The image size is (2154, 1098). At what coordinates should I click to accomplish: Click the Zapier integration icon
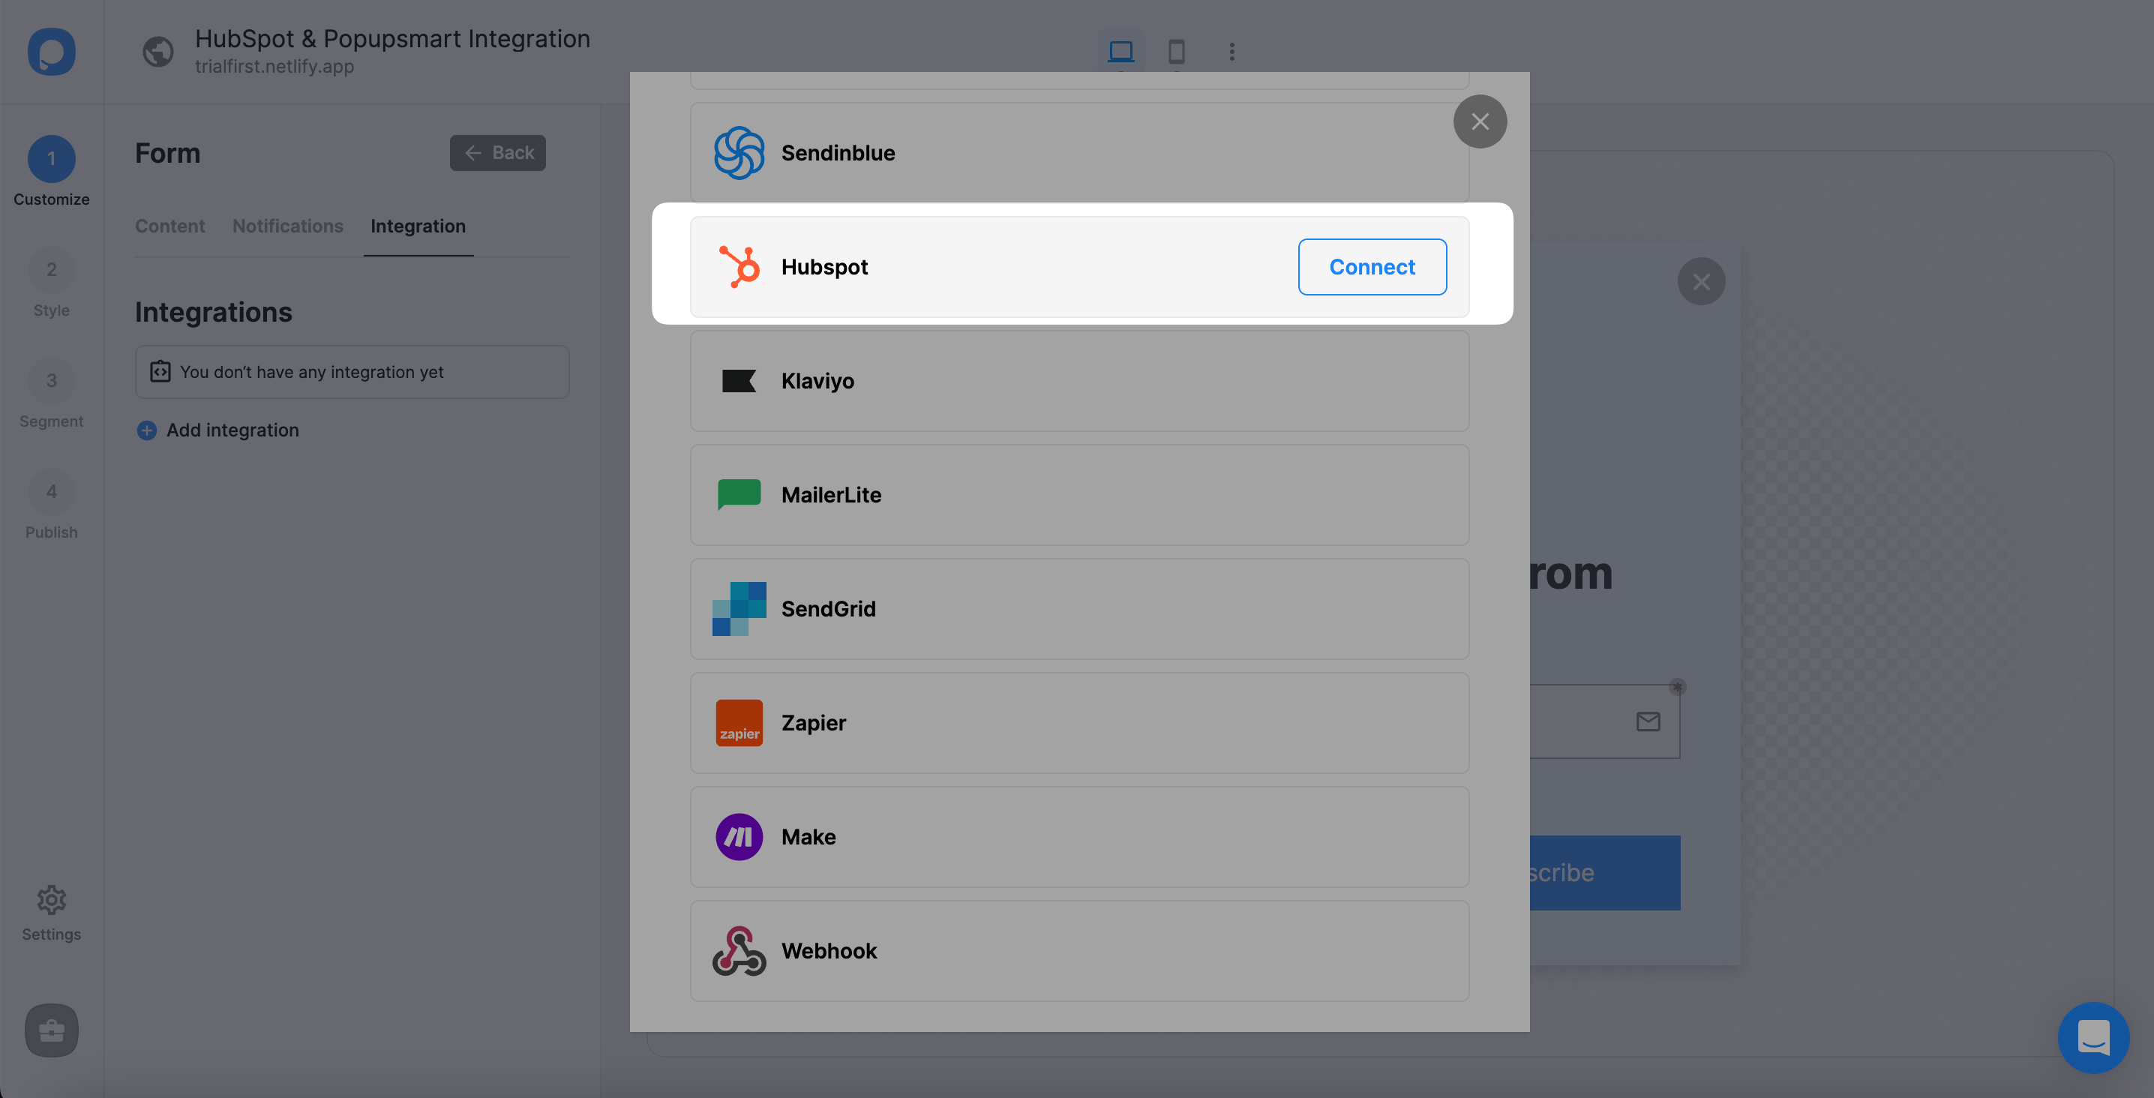pyautogui.click(x=738, y=721)
